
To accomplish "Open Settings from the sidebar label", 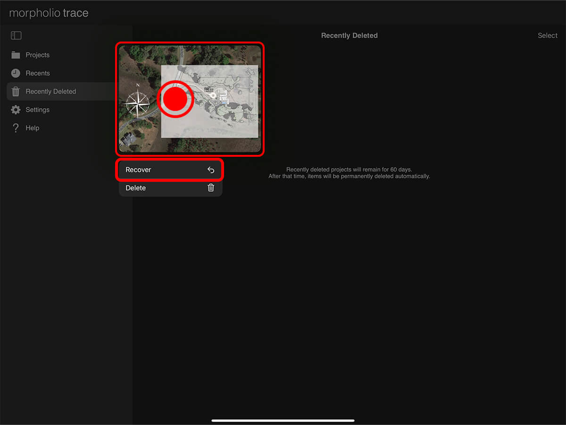I will point(37,110).
